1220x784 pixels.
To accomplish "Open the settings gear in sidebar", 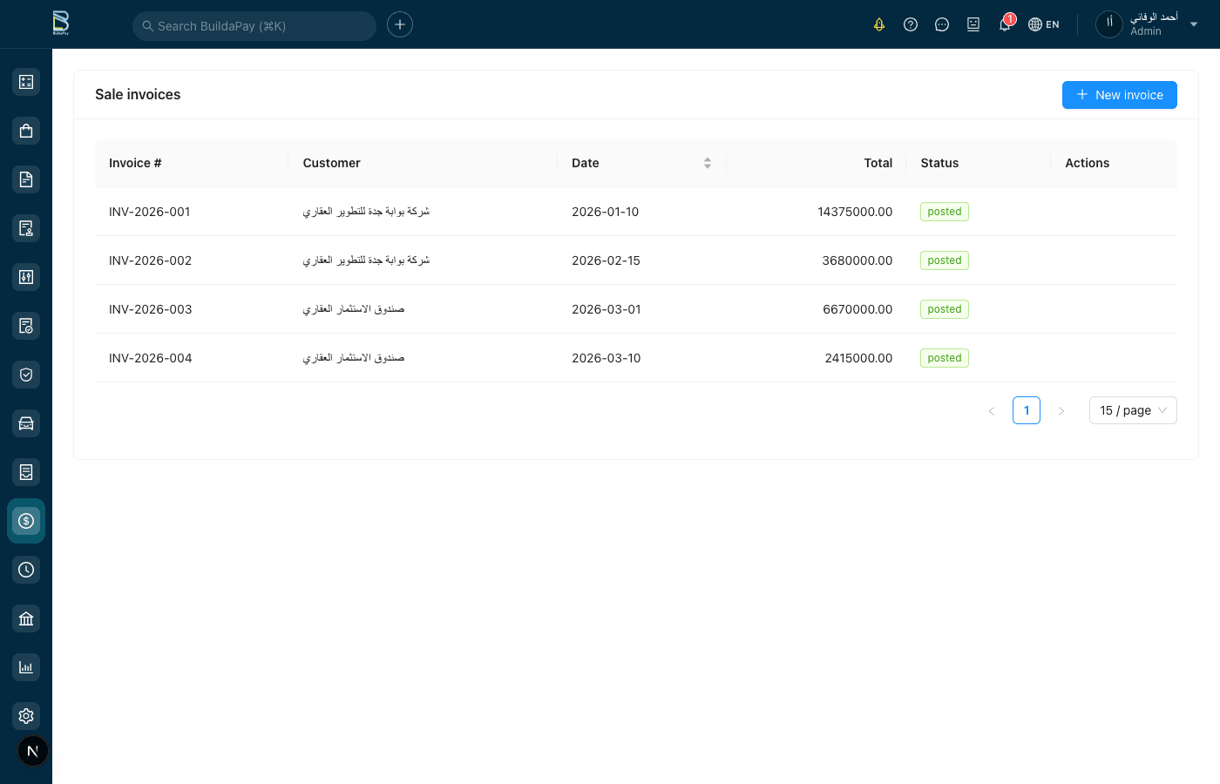I will coord(26,716).
